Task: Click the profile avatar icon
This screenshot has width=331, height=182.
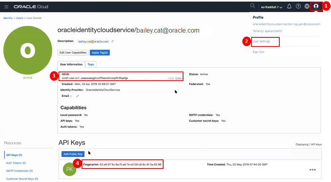Action: coord(316,6)
